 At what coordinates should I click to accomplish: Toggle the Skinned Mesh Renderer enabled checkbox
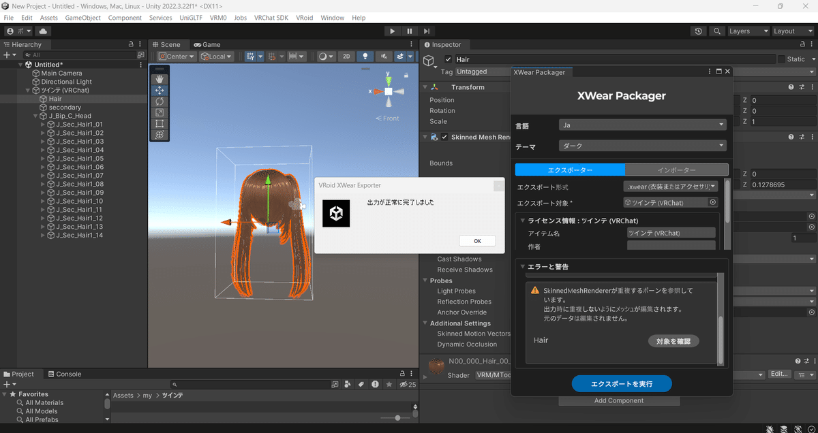coord(445,137)
